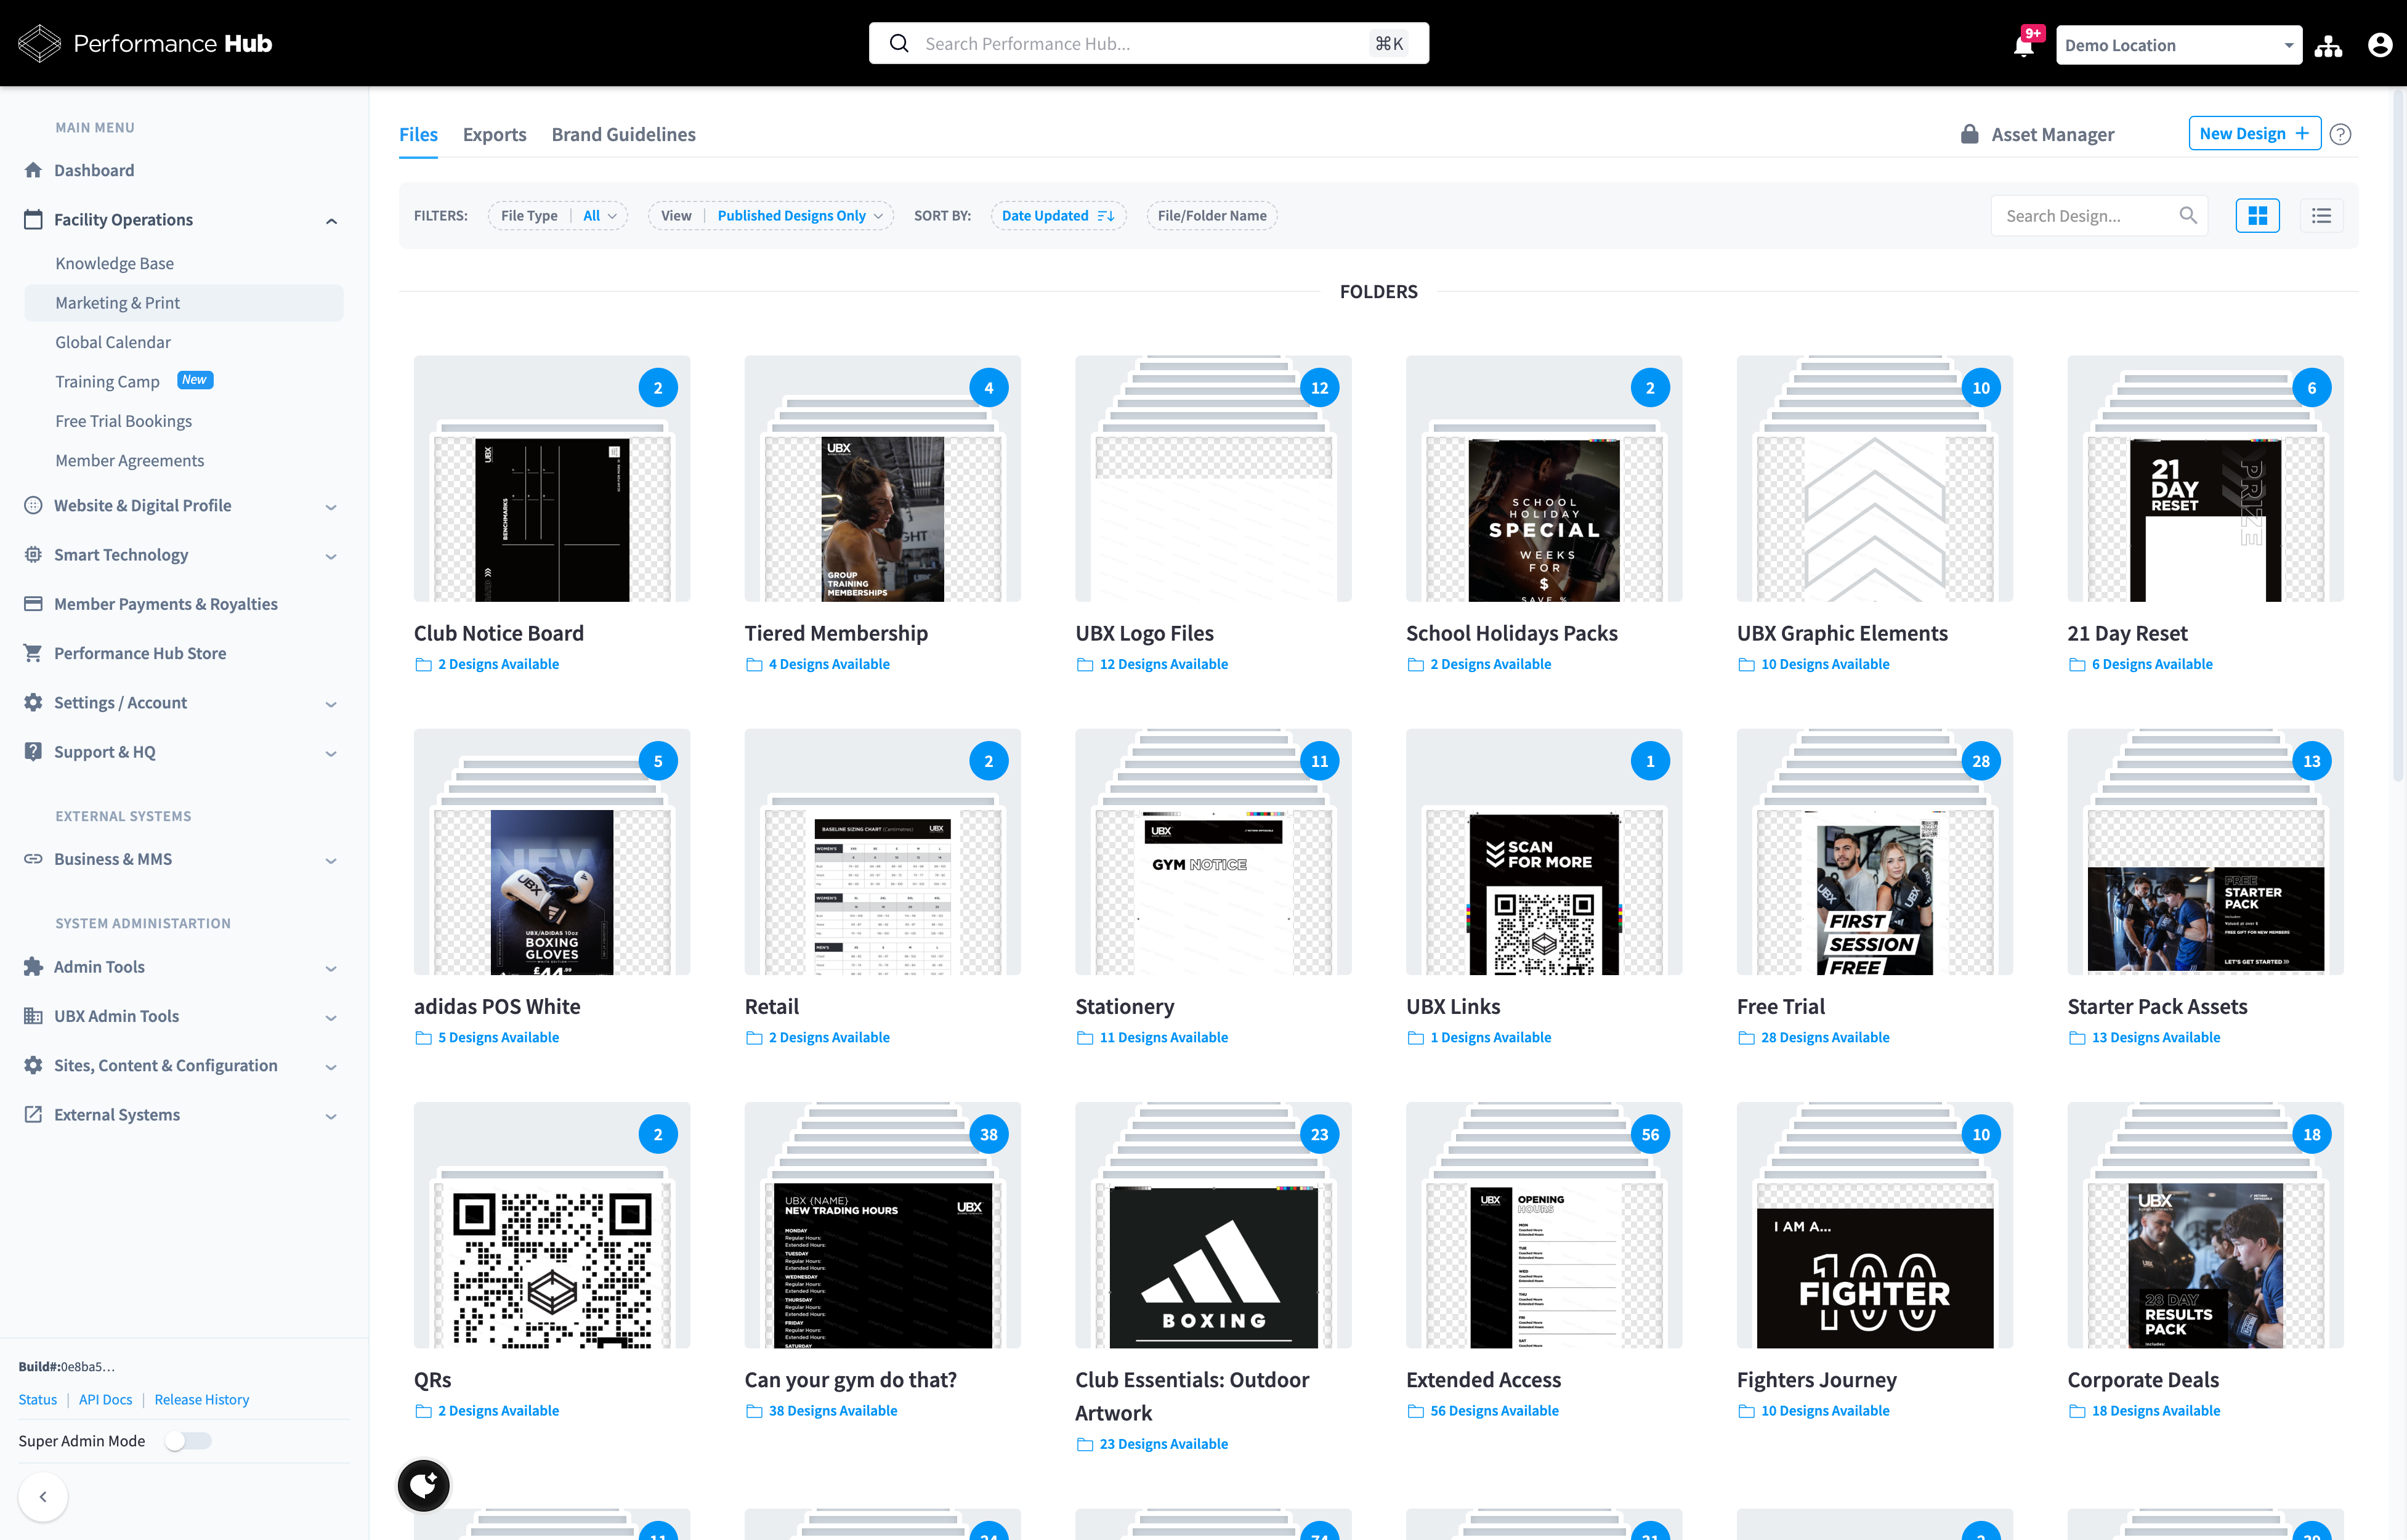
Task: Open the Release History link
Action: click(201, 1399)
